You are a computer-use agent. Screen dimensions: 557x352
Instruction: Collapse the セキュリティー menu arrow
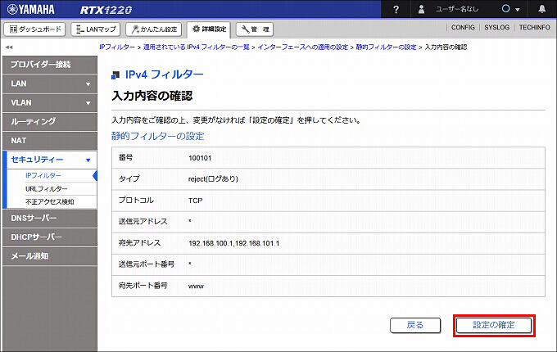pos(88,160)
